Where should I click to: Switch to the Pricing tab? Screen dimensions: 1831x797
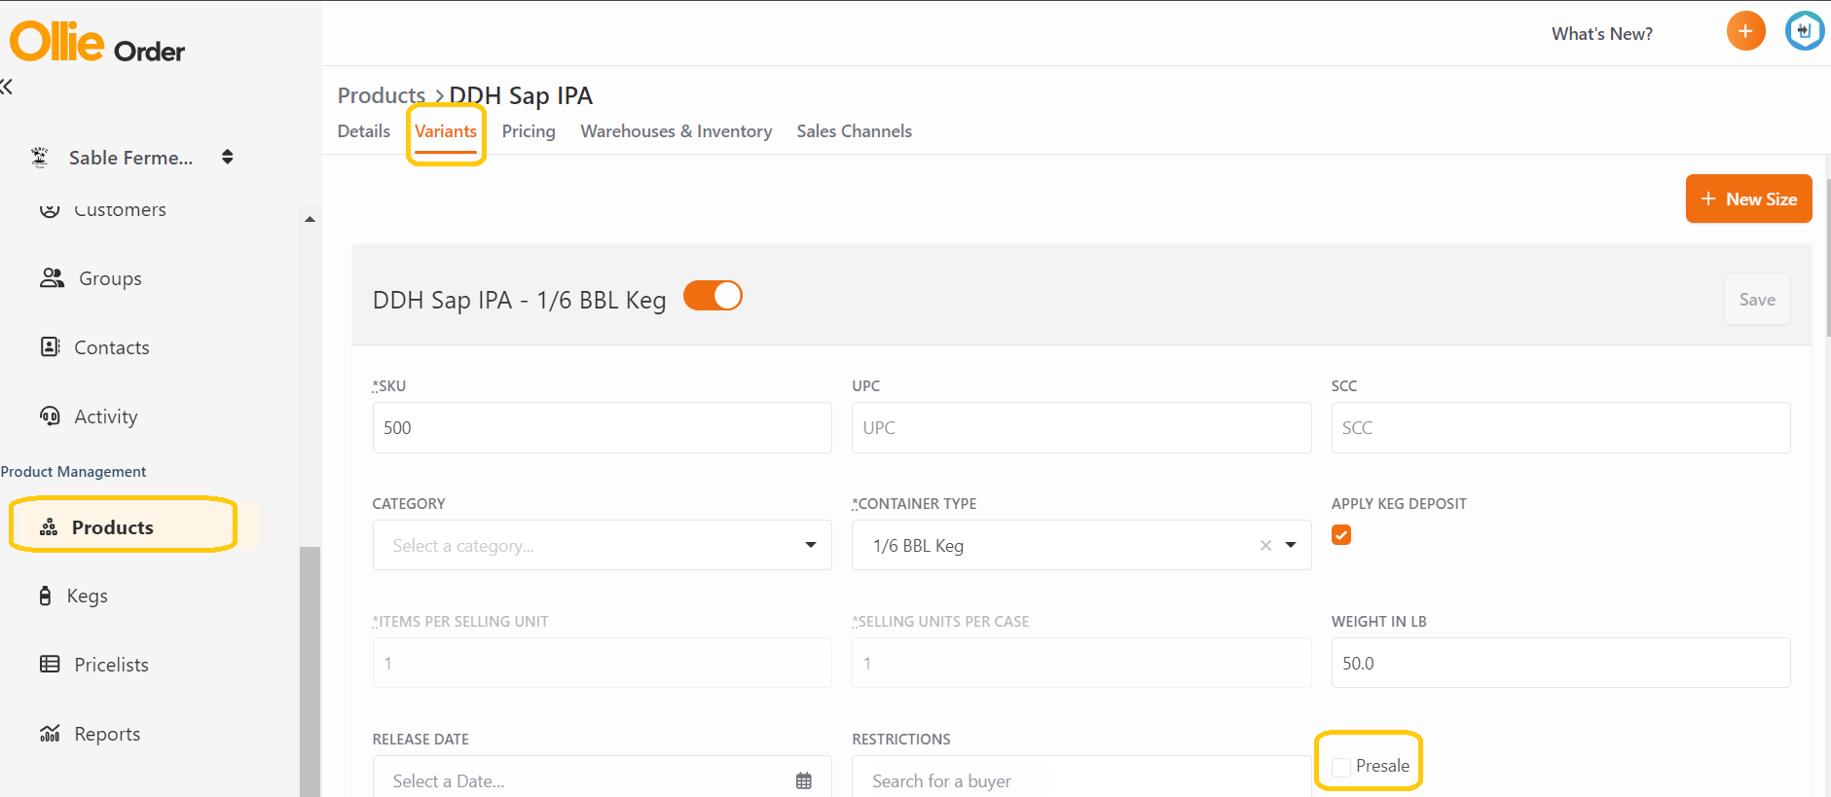[529, 131]
